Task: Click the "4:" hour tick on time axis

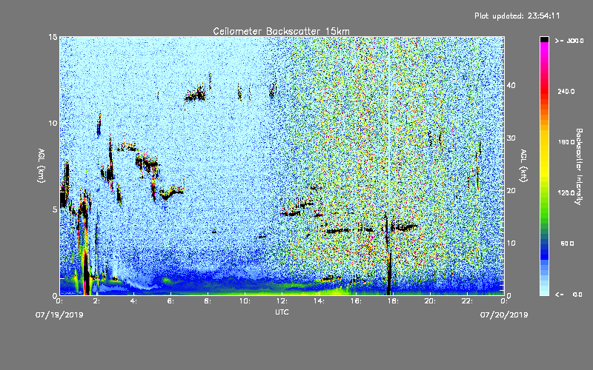Action: [133, 301]
